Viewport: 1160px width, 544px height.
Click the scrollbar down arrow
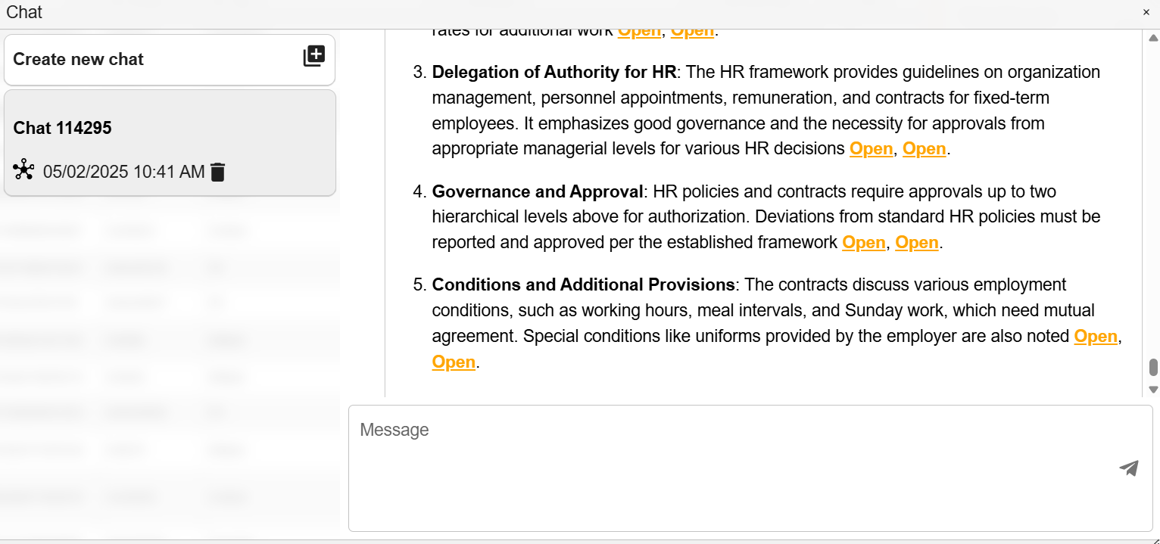point(1153,390)
